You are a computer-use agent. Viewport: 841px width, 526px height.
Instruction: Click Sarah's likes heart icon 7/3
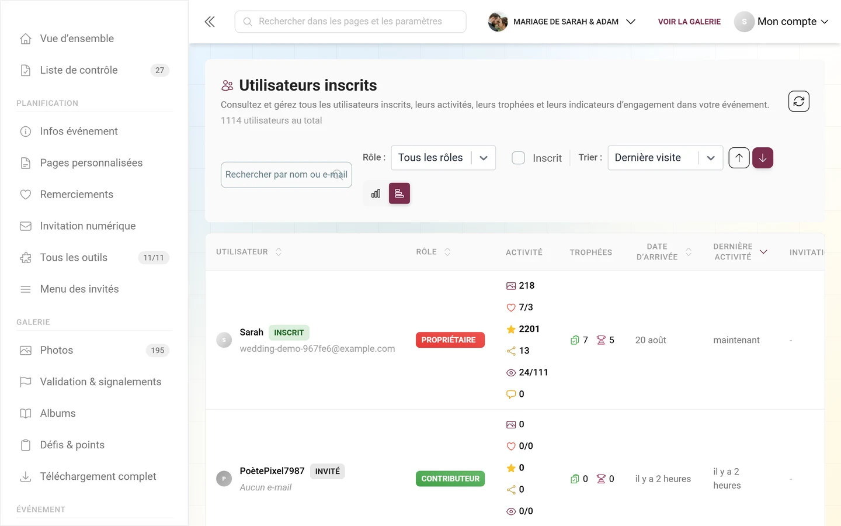point(511,307)
